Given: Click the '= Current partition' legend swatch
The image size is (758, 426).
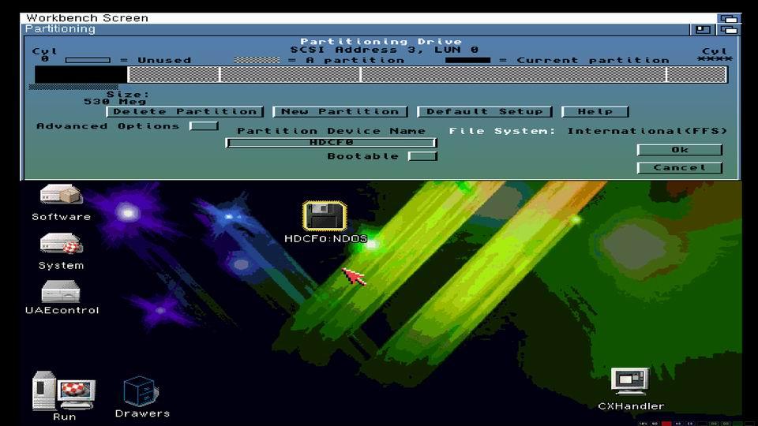Looking at the screenshot, I should [x=467, y=61].
